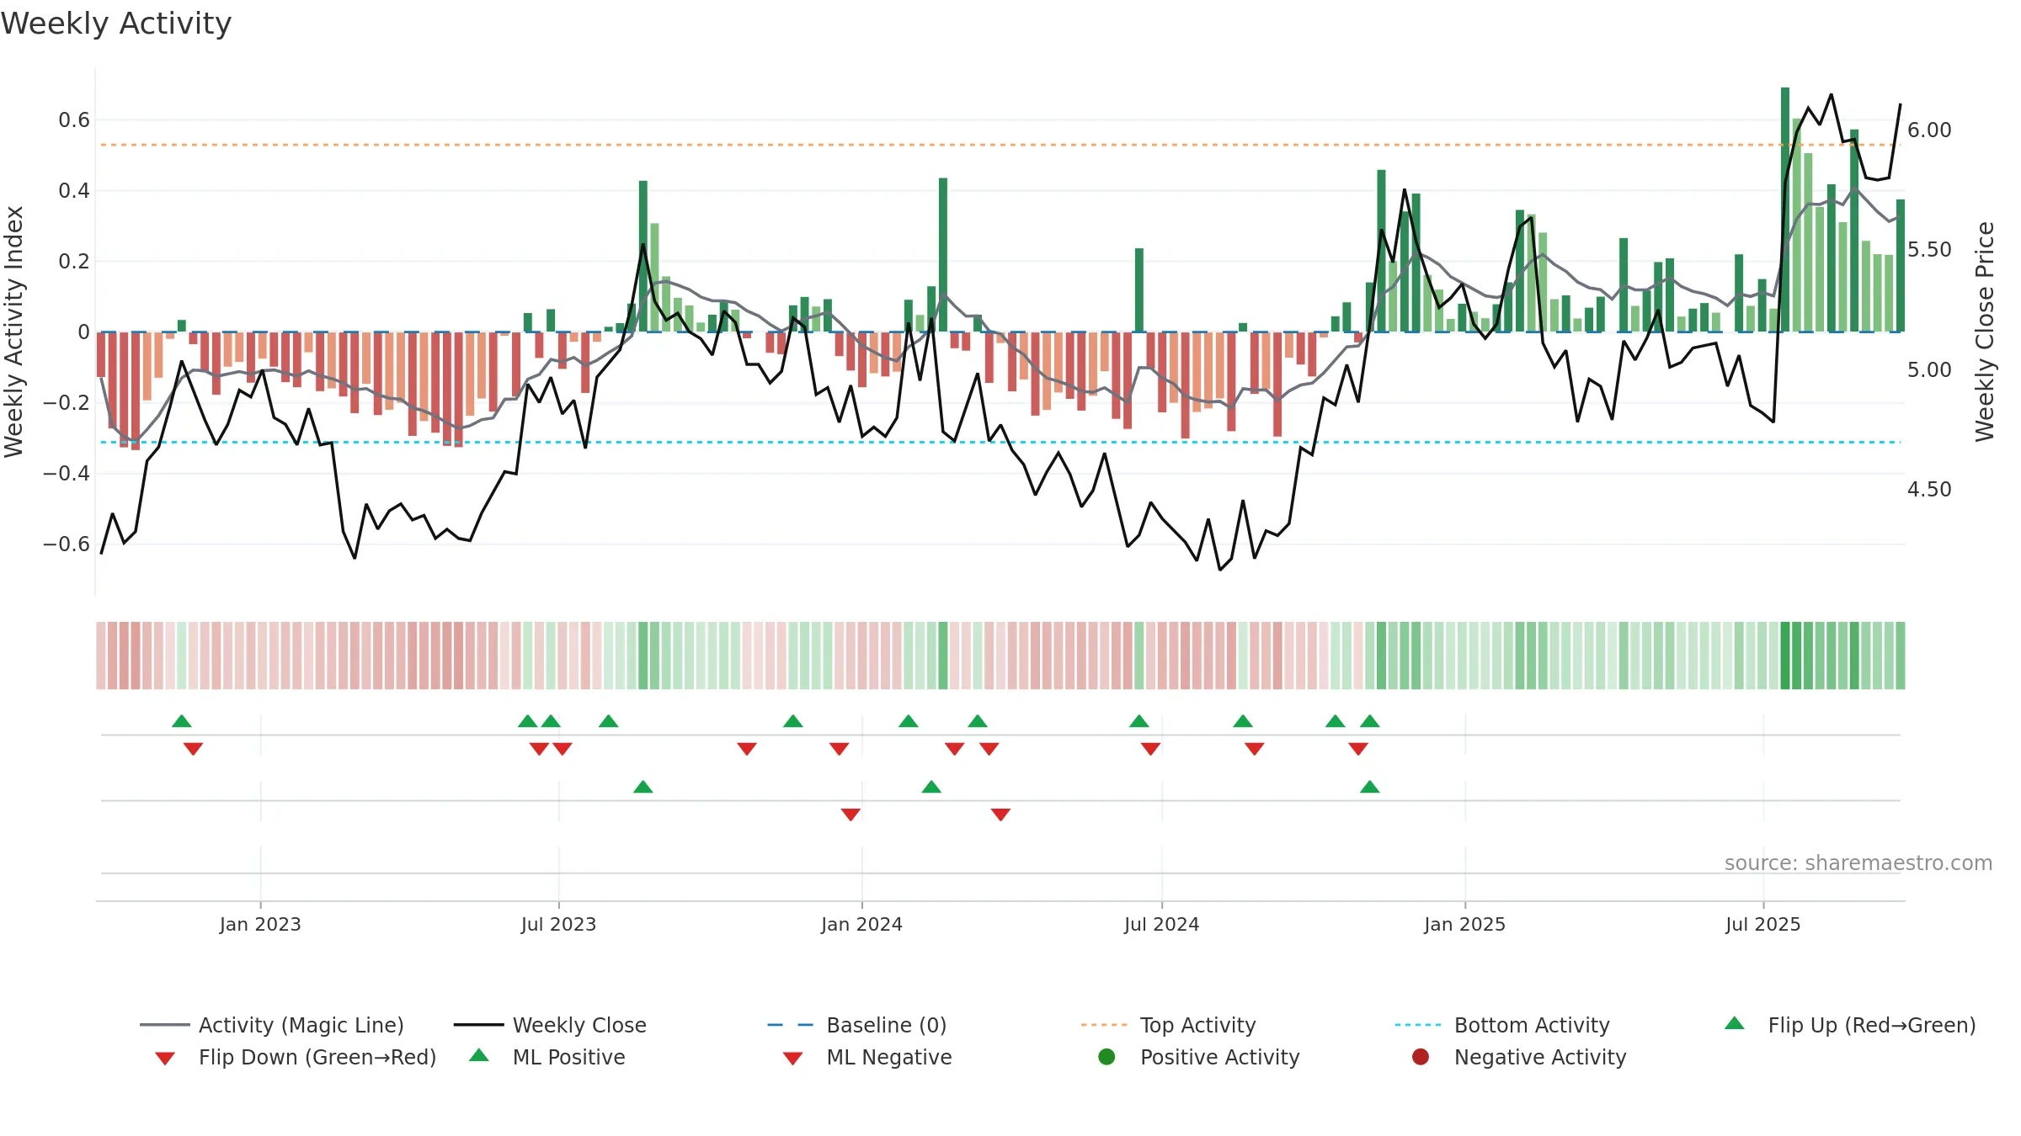This screenshot has width=2021, height=1136.
Task: Toggle the 'ML Positive' legend label
Action: [x=569, y=1057]
